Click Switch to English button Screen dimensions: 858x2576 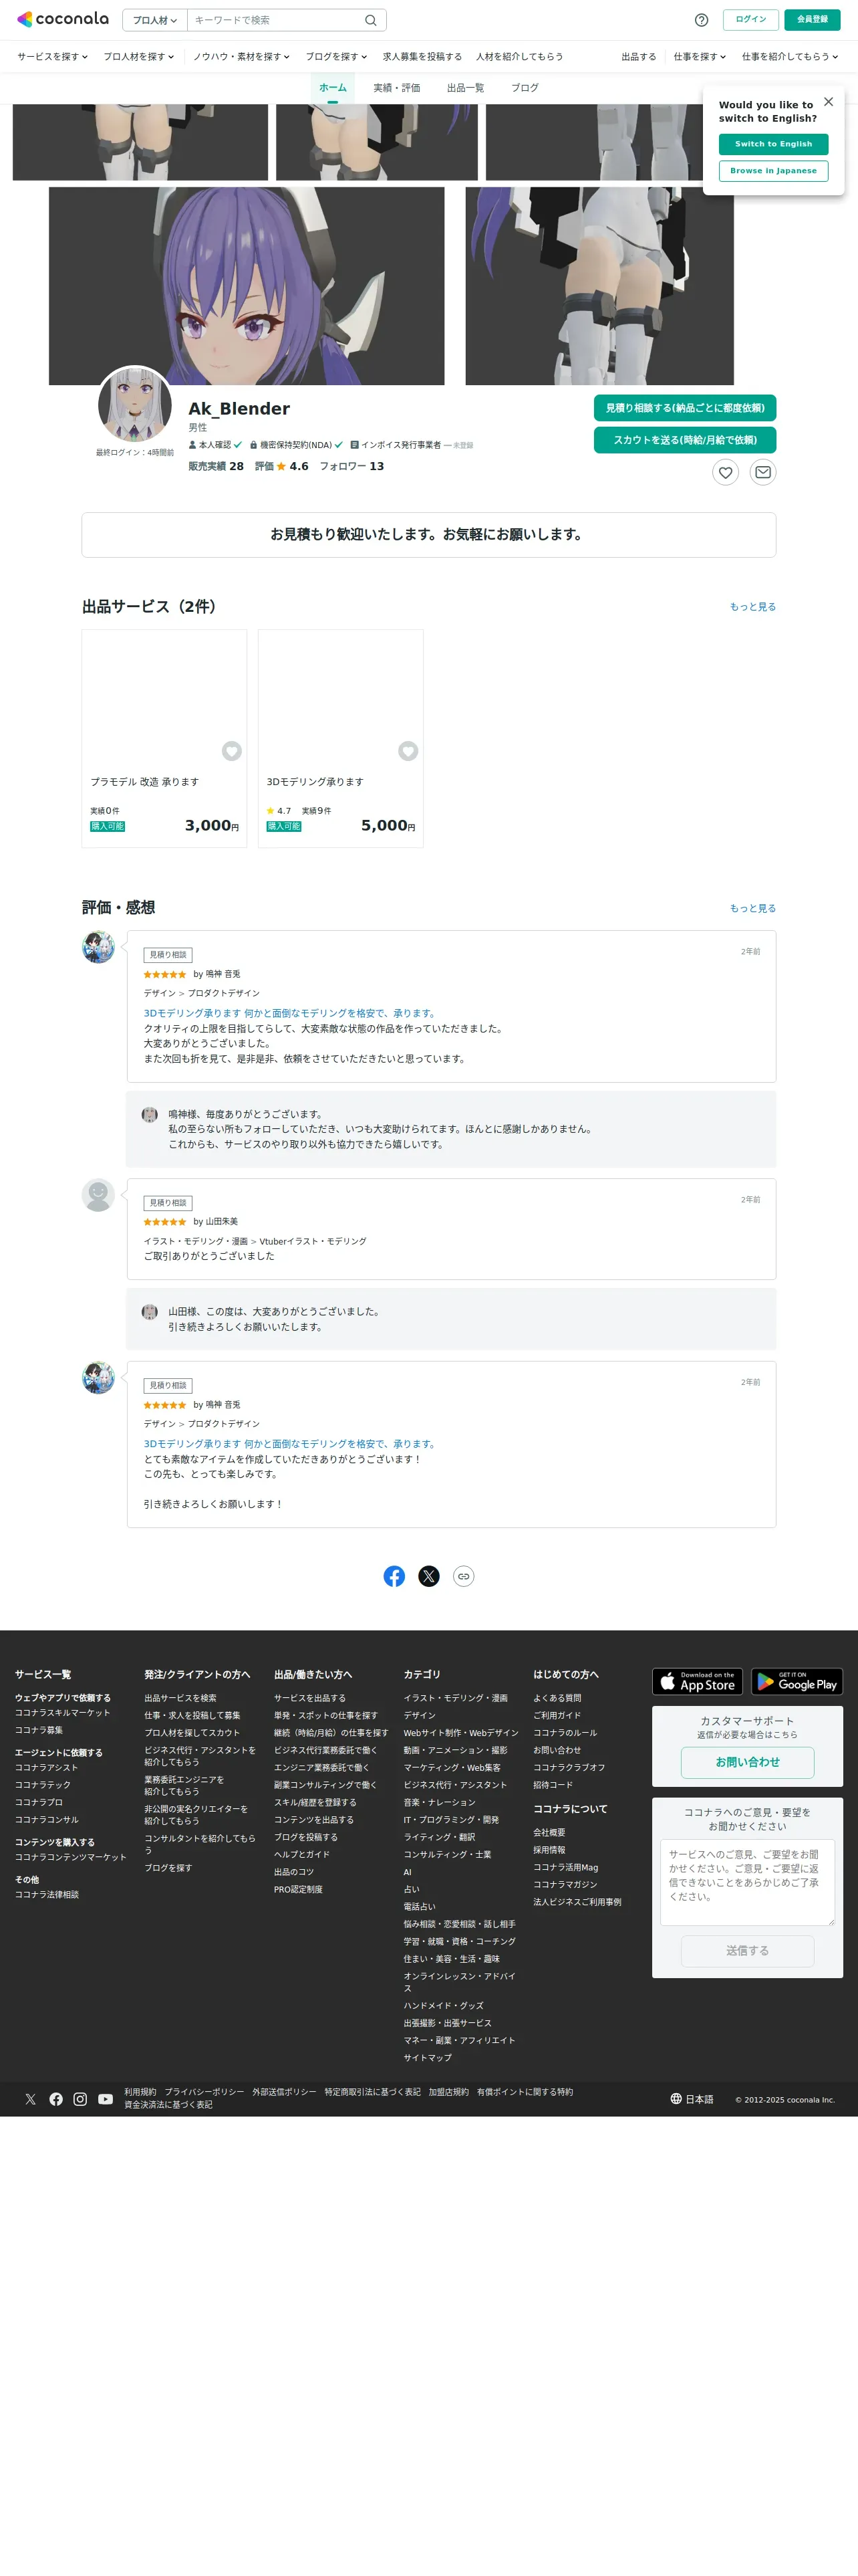(773, 144)
